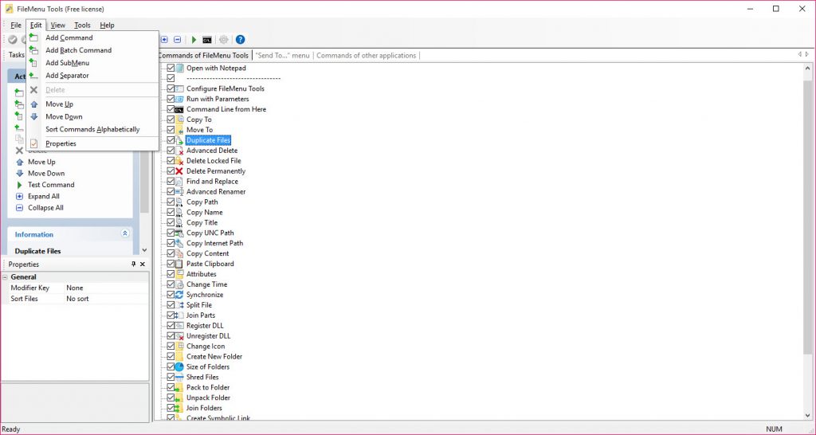The image size is (816, 435).
Task: Toggle the Advanced Delete checkbox
Action: (171, 151)
